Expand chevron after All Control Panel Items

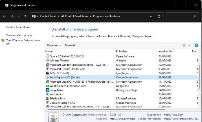click(91, 16)
